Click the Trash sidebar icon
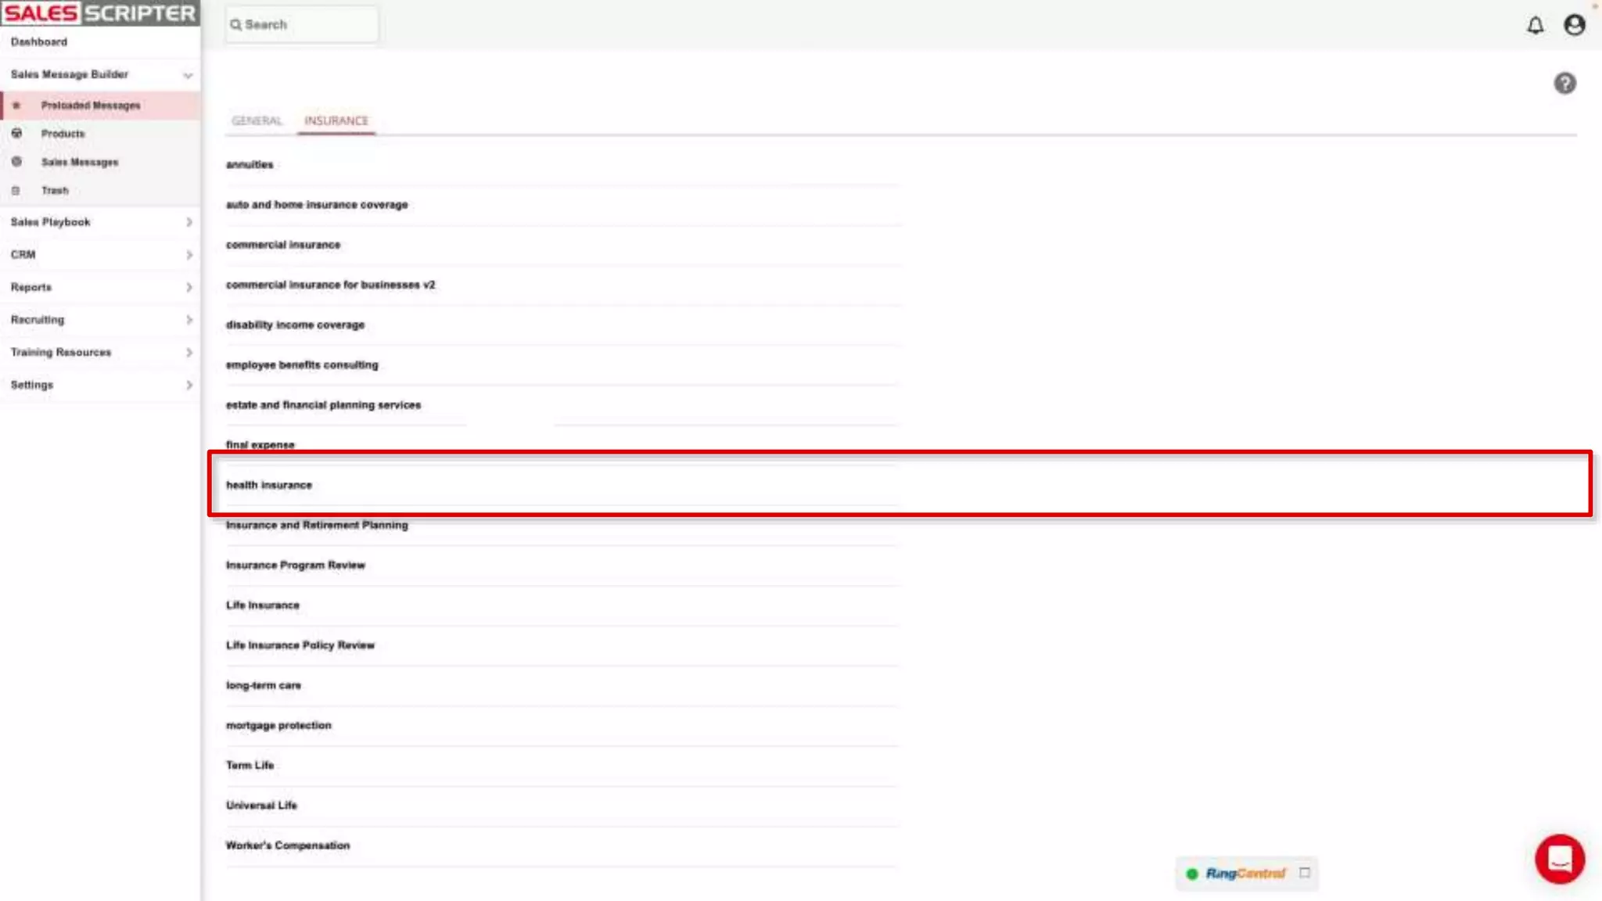This screenshot has width=1602, height=901. pyautogui.click(x=16, y=191)
